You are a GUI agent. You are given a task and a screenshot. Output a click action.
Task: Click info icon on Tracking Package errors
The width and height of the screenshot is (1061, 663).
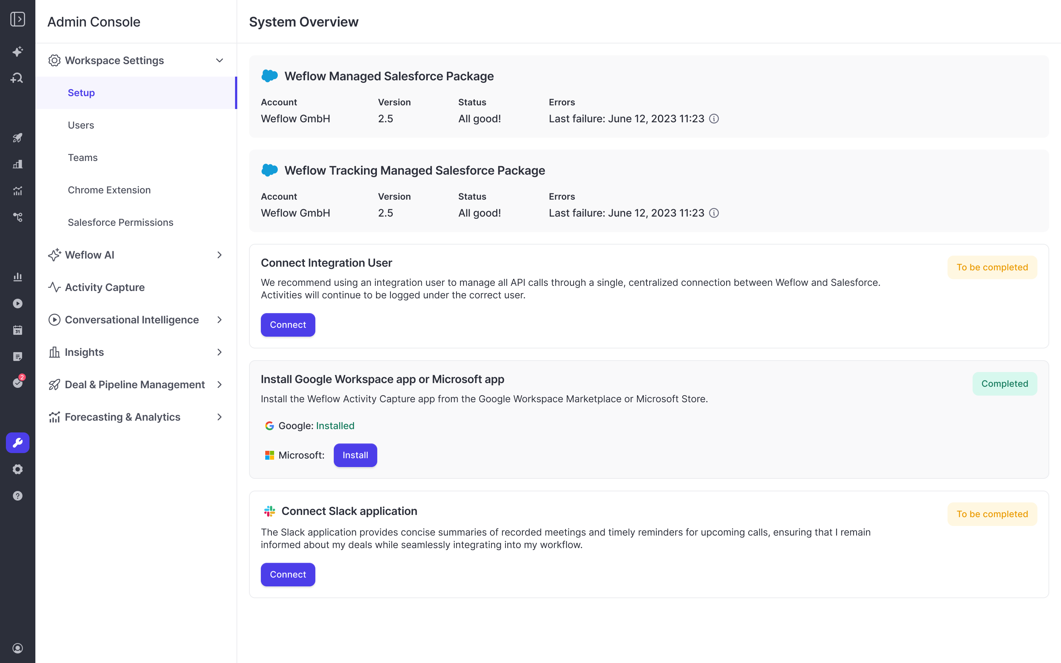point(714,213)
